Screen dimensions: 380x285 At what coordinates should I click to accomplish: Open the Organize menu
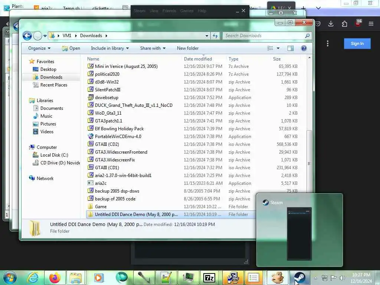coord(39,48)
